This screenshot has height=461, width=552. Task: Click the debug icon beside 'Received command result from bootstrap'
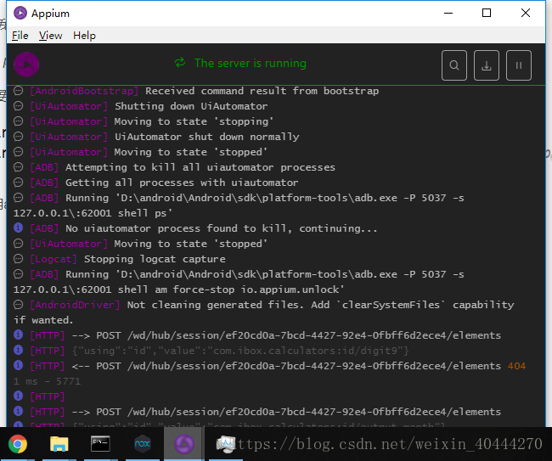[x=19, y=91]
